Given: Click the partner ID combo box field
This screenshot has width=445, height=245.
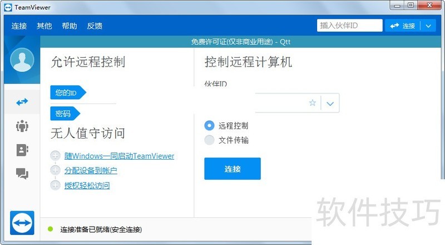Looking at the screenshot, I should [297, 103].
